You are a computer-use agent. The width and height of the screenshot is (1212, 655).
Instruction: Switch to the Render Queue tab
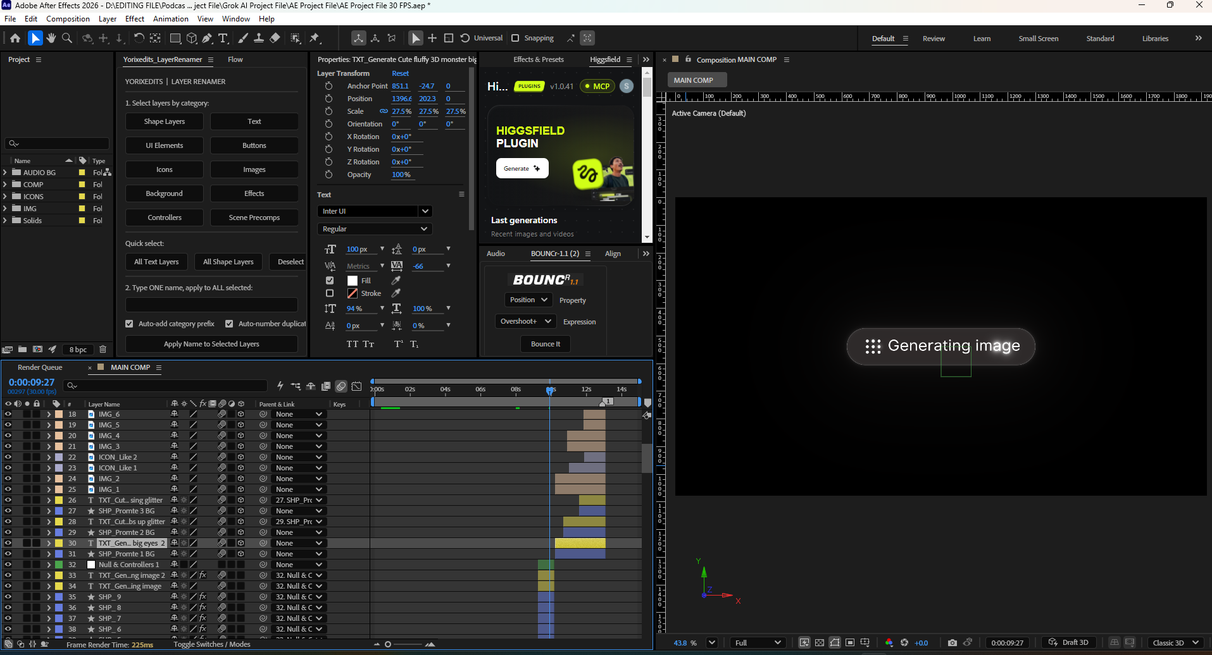(40, 367)
